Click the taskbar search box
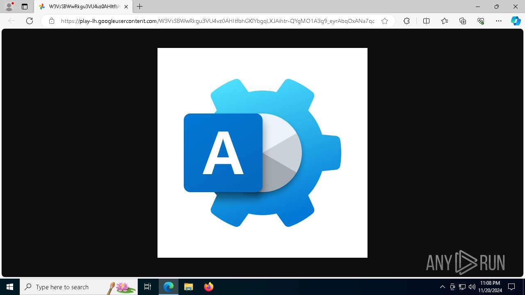 [x=79, y=287]
